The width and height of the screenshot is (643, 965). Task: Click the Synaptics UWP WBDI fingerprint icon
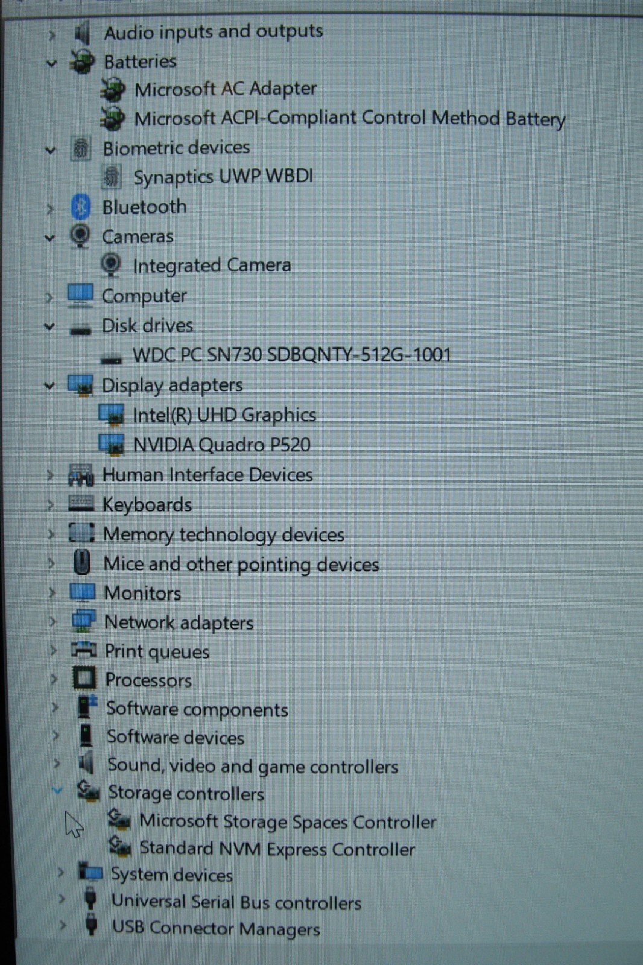tap(112, 177)
